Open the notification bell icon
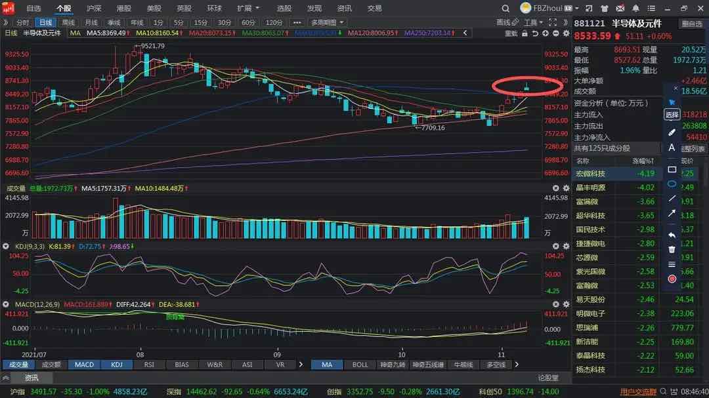The height and width of the screenshot is (398, 709). 635,8
